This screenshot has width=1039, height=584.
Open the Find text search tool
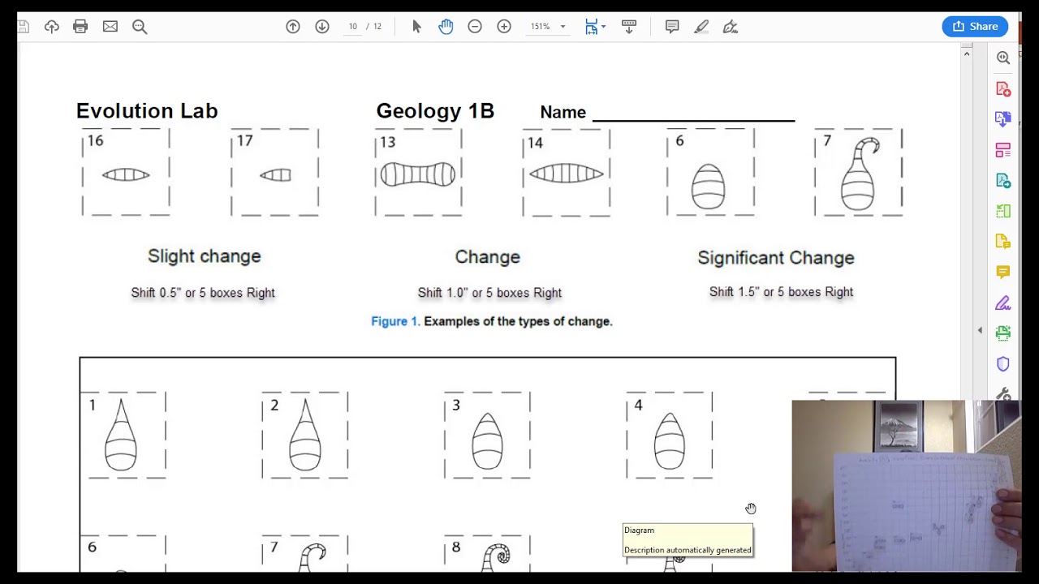(140, 27)
